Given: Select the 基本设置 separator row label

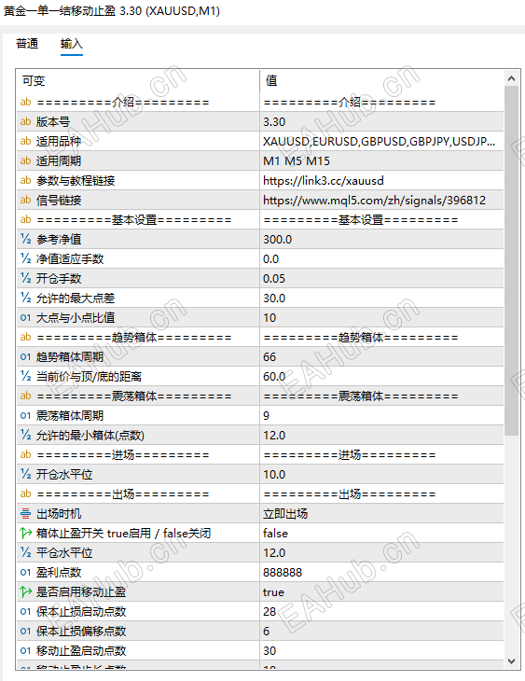Looking at the screenshot, I should point(134,220).
